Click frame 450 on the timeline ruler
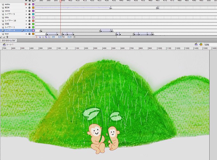The image size is (217, 160). 136,1
